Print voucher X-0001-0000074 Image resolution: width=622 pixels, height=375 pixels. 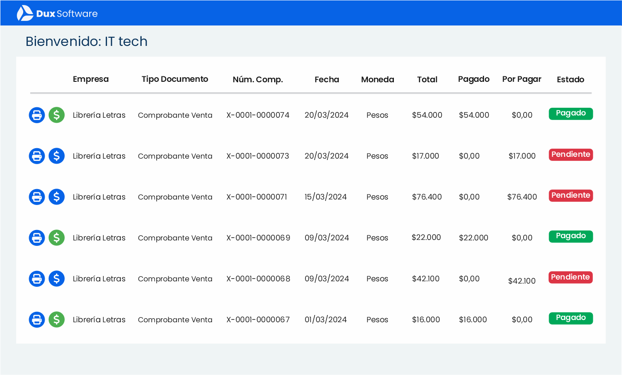point(37,115)
